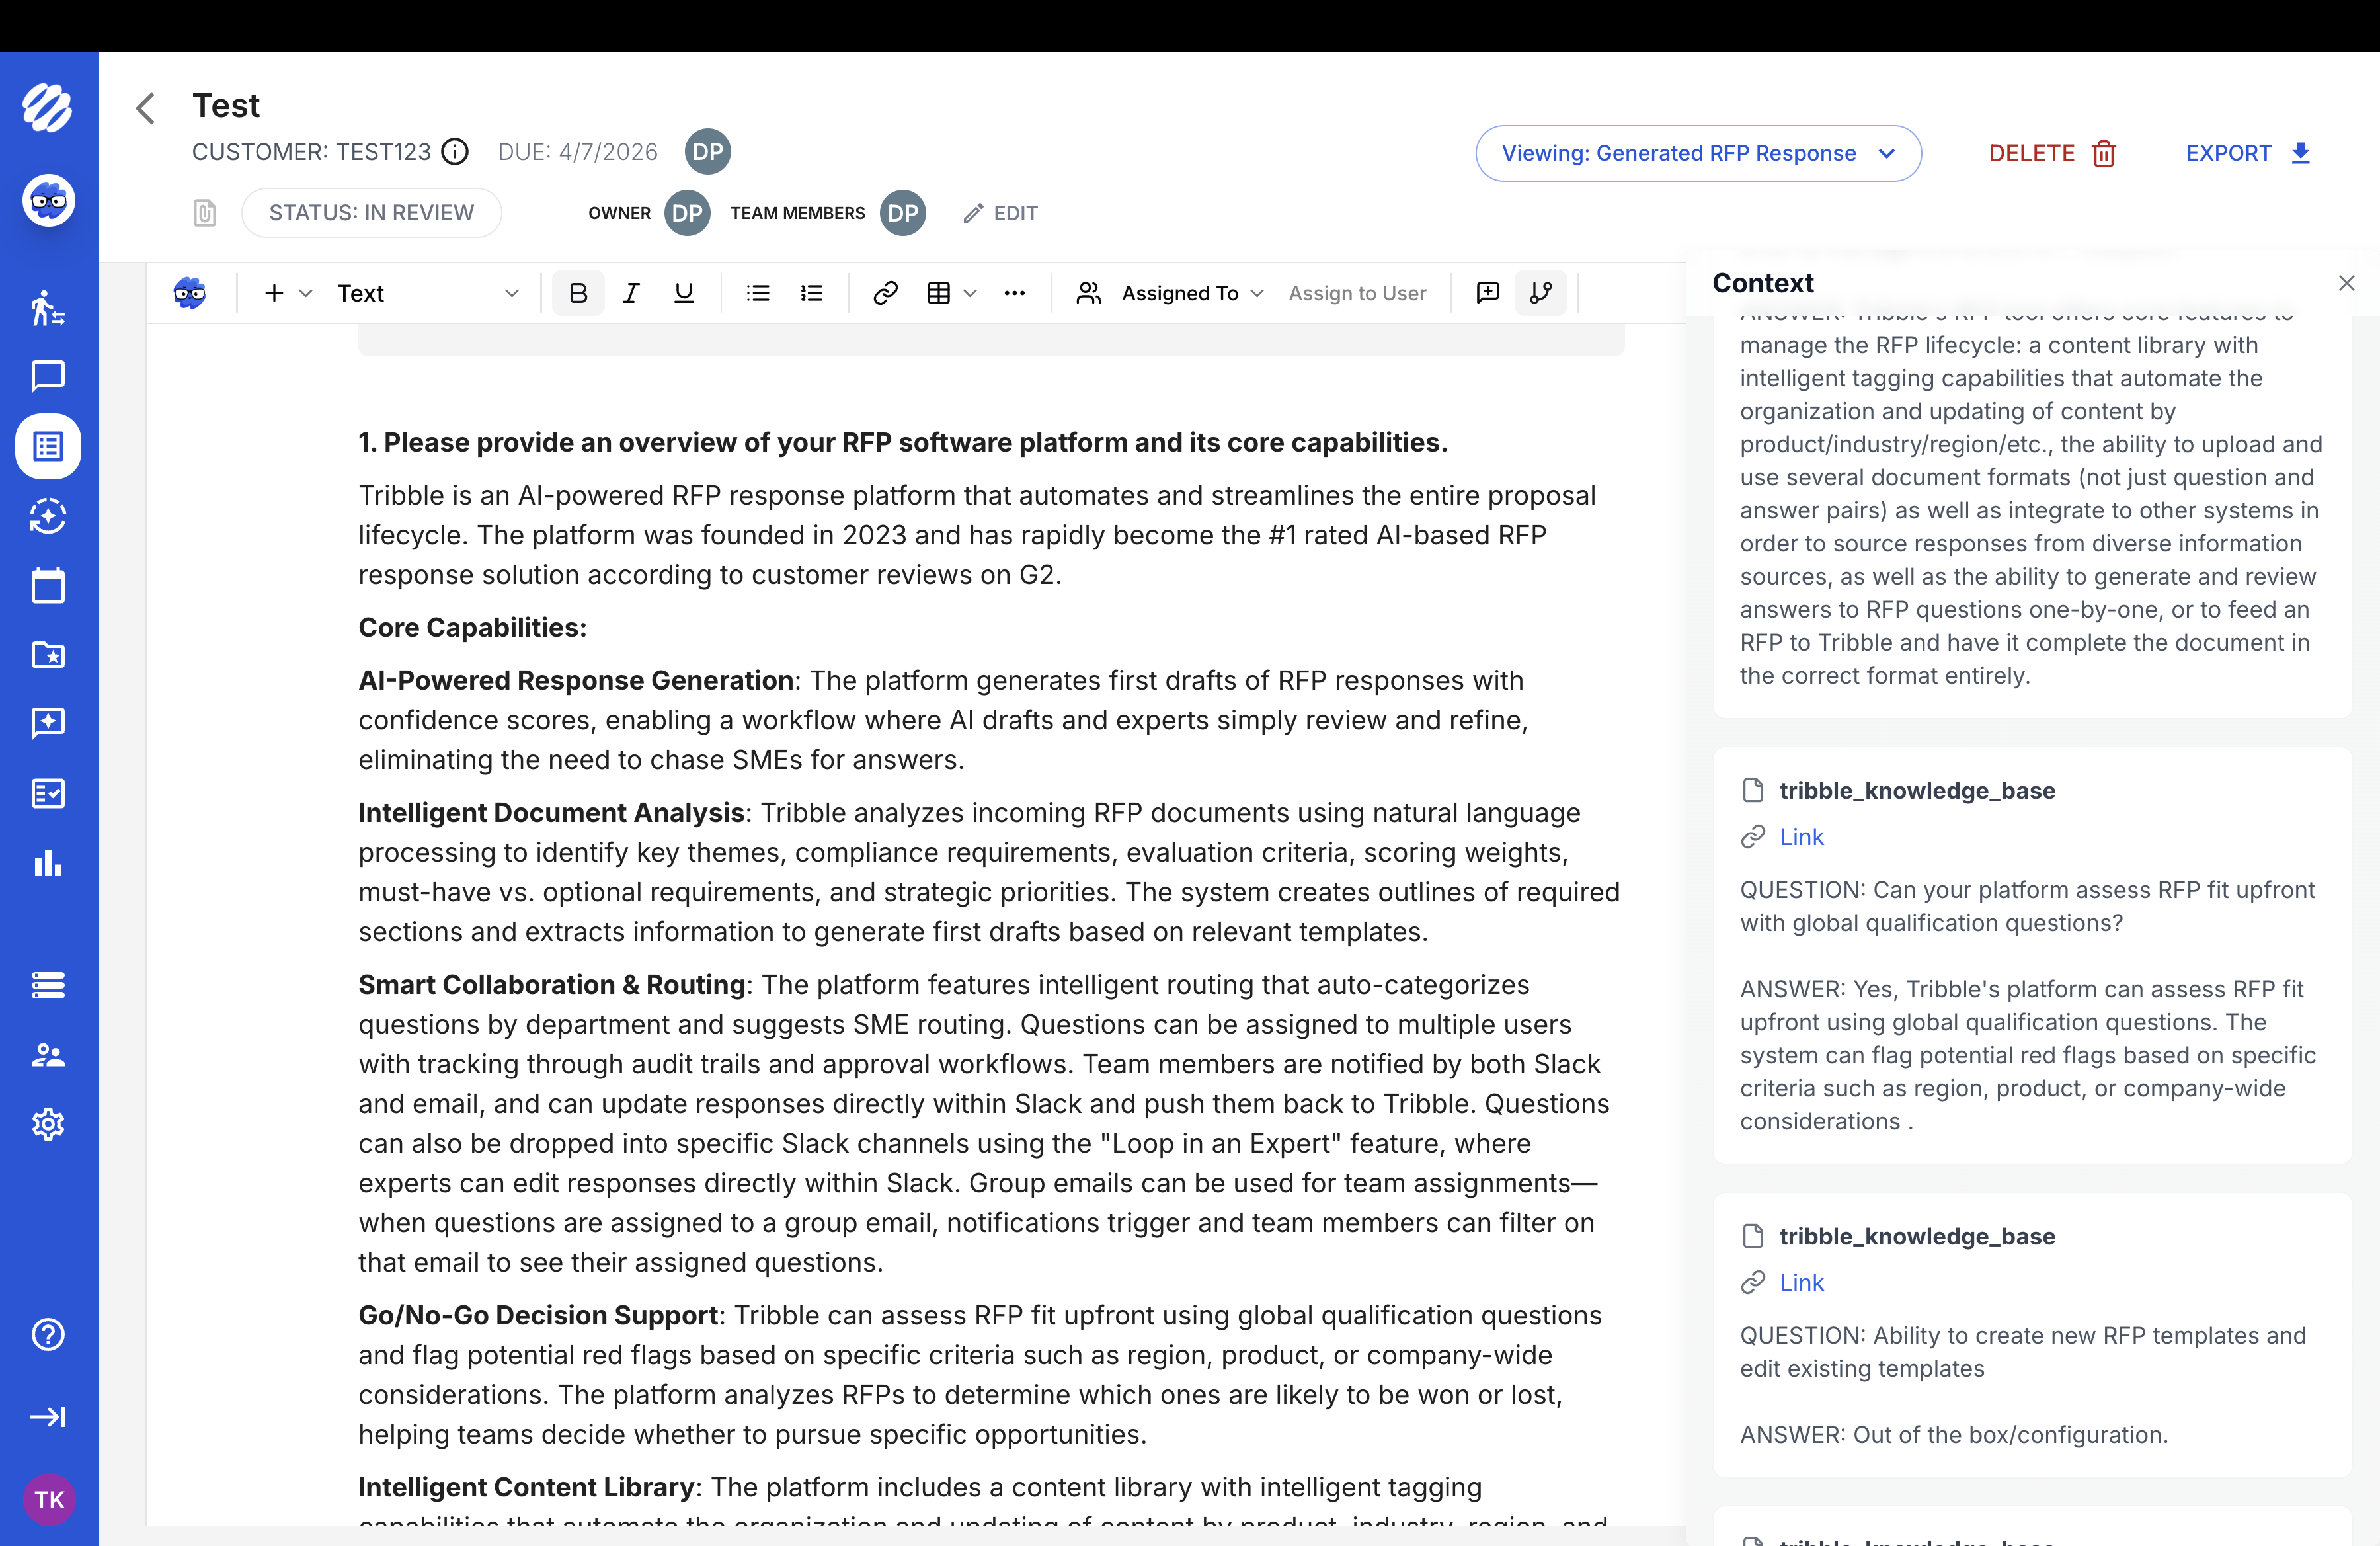
Task: Click the DP avatar next to due date
Action: [708, 152]
